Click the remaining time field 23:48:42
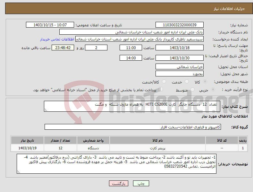The width and height of the screenshot is (253, 192). pos(63,48)
